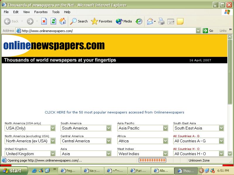The width and height of the screenshot is (234, 175).
Task: Refresh the page with the Refresh icon
Action: 53,21
